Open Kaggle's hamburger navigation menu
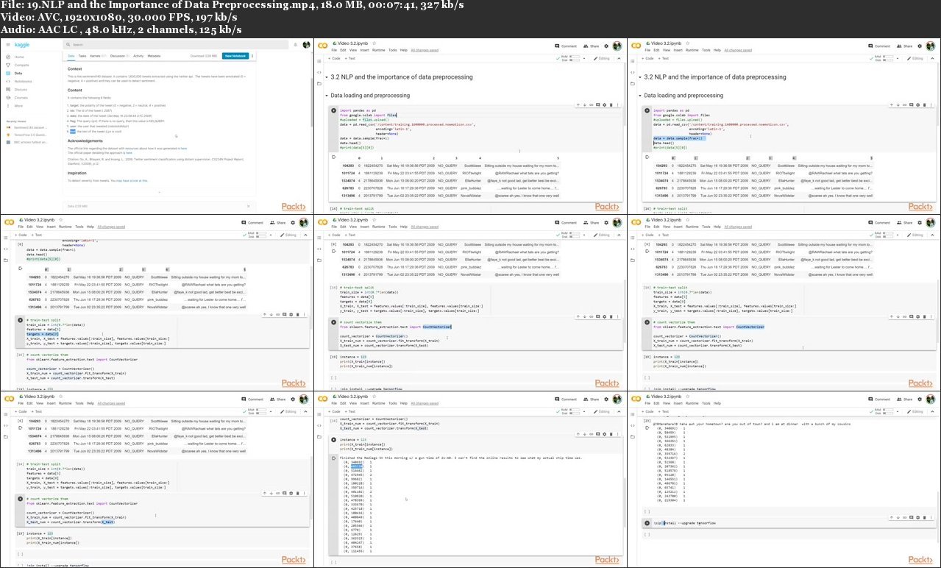 coord(8,43)
